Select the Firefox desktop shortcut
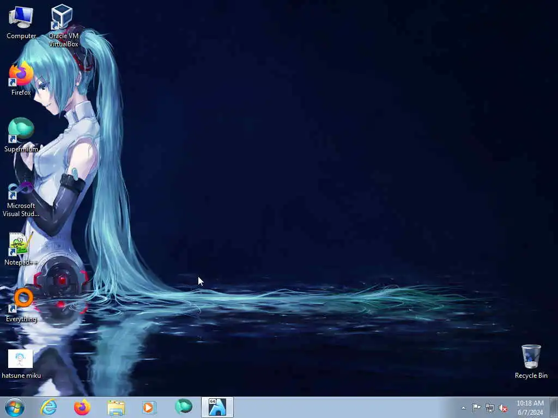The width and height of the screenshot is (558, 418). coord(21,79)
